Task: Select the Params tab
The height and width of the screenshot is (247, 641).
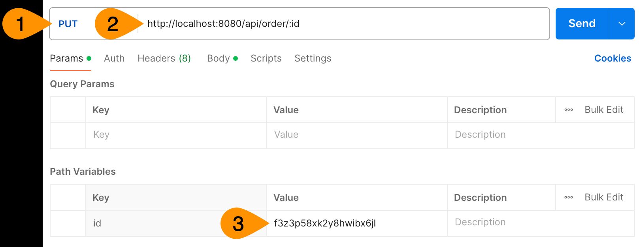Action: pyautogui.click(x=70, y=58)
